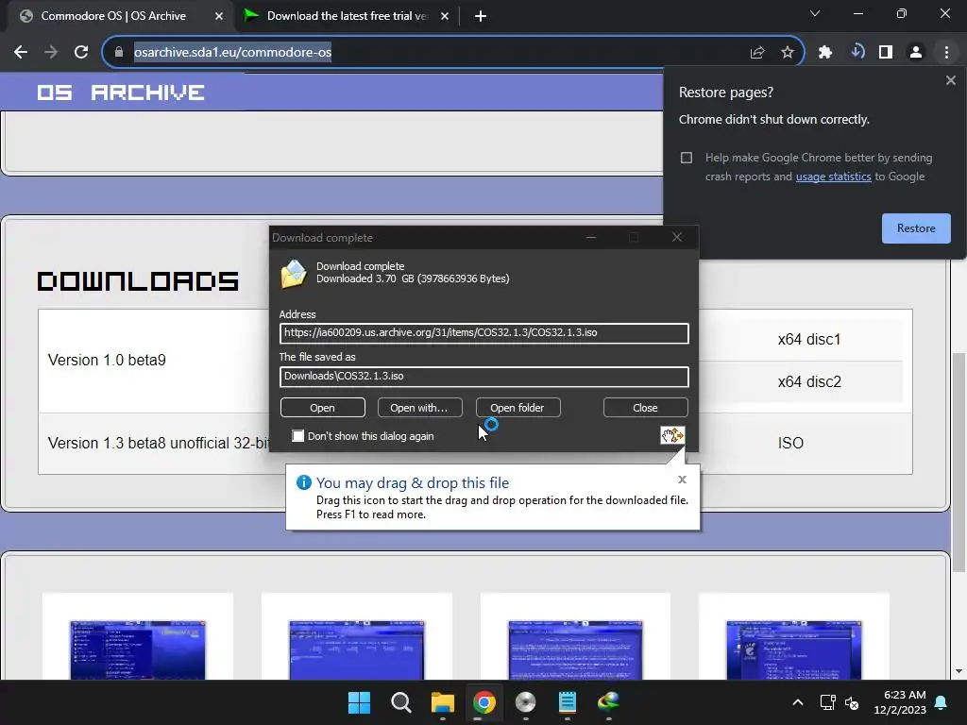
Task: Open the fourth Commodore OS screenshot thumbnail
Action: 794,649
